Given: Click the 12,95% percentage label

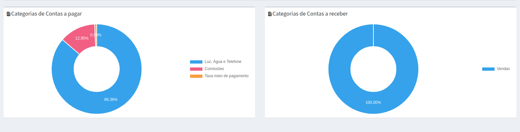Looking at the screenshot, I should [82, 38].
